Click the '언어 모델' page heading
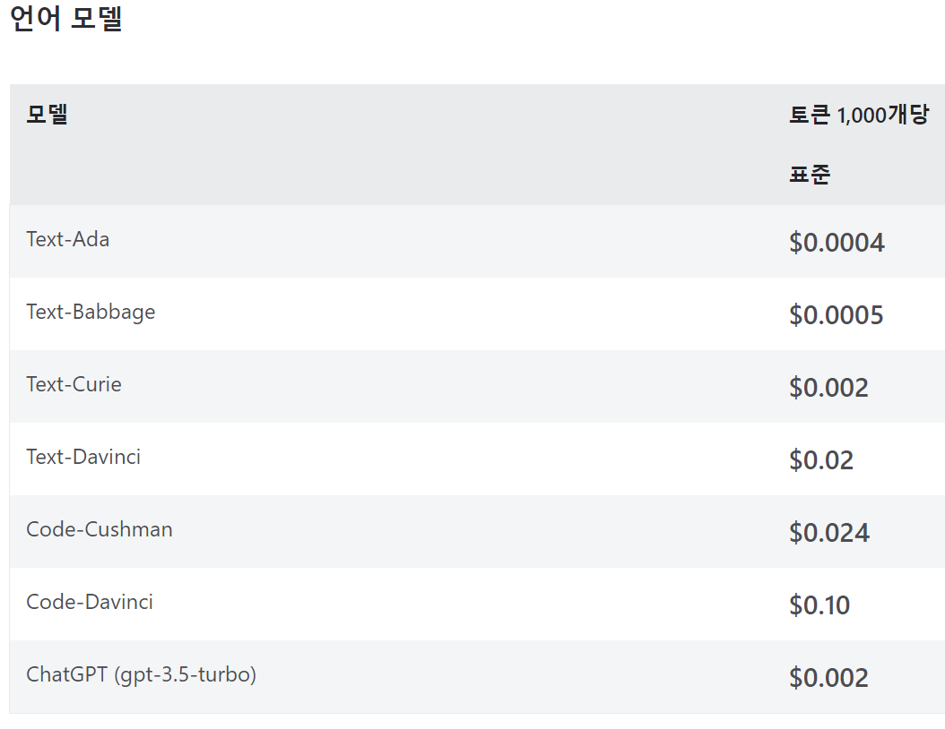The width and height of the screenshot is (945, 729). (65, 20)
